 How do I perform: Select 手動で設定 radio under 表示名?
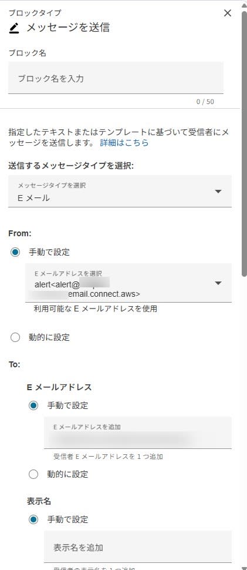[33, 519]
